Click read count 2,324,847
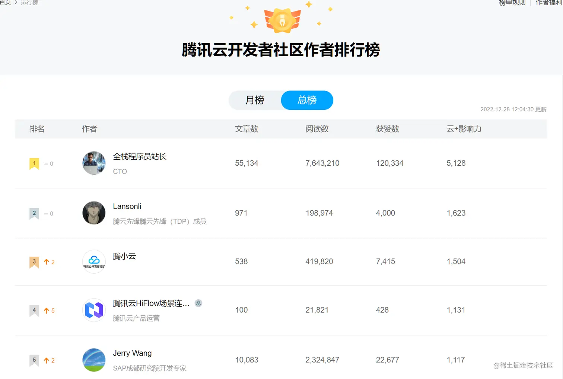 click(x=322, y=360)
